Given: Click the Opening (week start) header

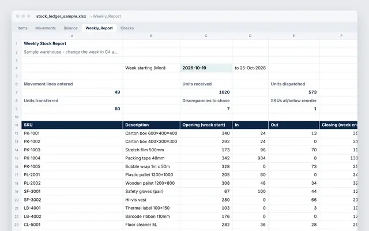Looking at the screenshot, I should [x=206, y=125].
